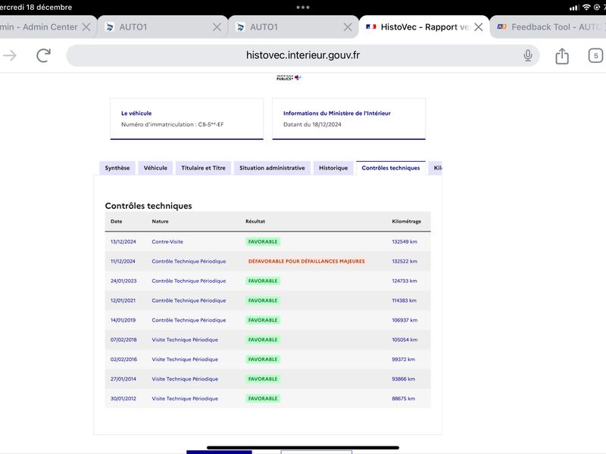
Task: Reload the page with the refresh icon
Action: point(44,55)
